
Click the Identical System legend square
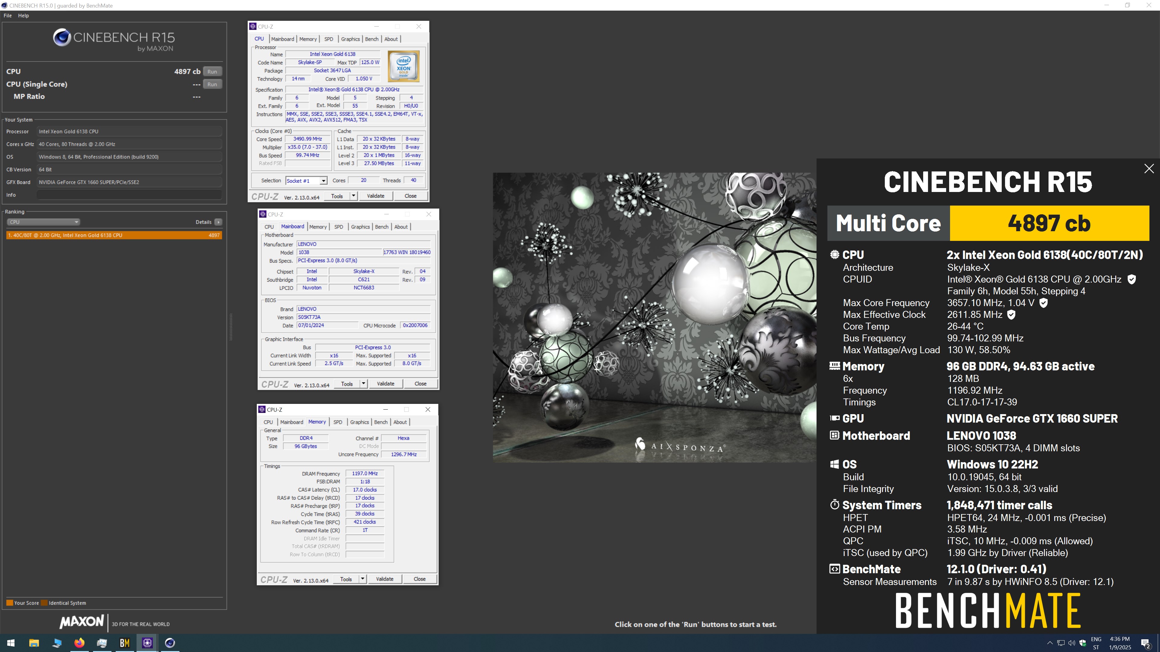(x=44, y=603)
